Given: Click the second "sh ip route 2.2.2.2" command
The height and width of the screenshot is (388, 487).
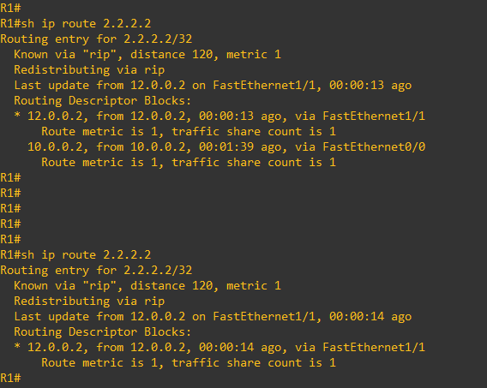Looking at the screenshot, I should [86, 255].
